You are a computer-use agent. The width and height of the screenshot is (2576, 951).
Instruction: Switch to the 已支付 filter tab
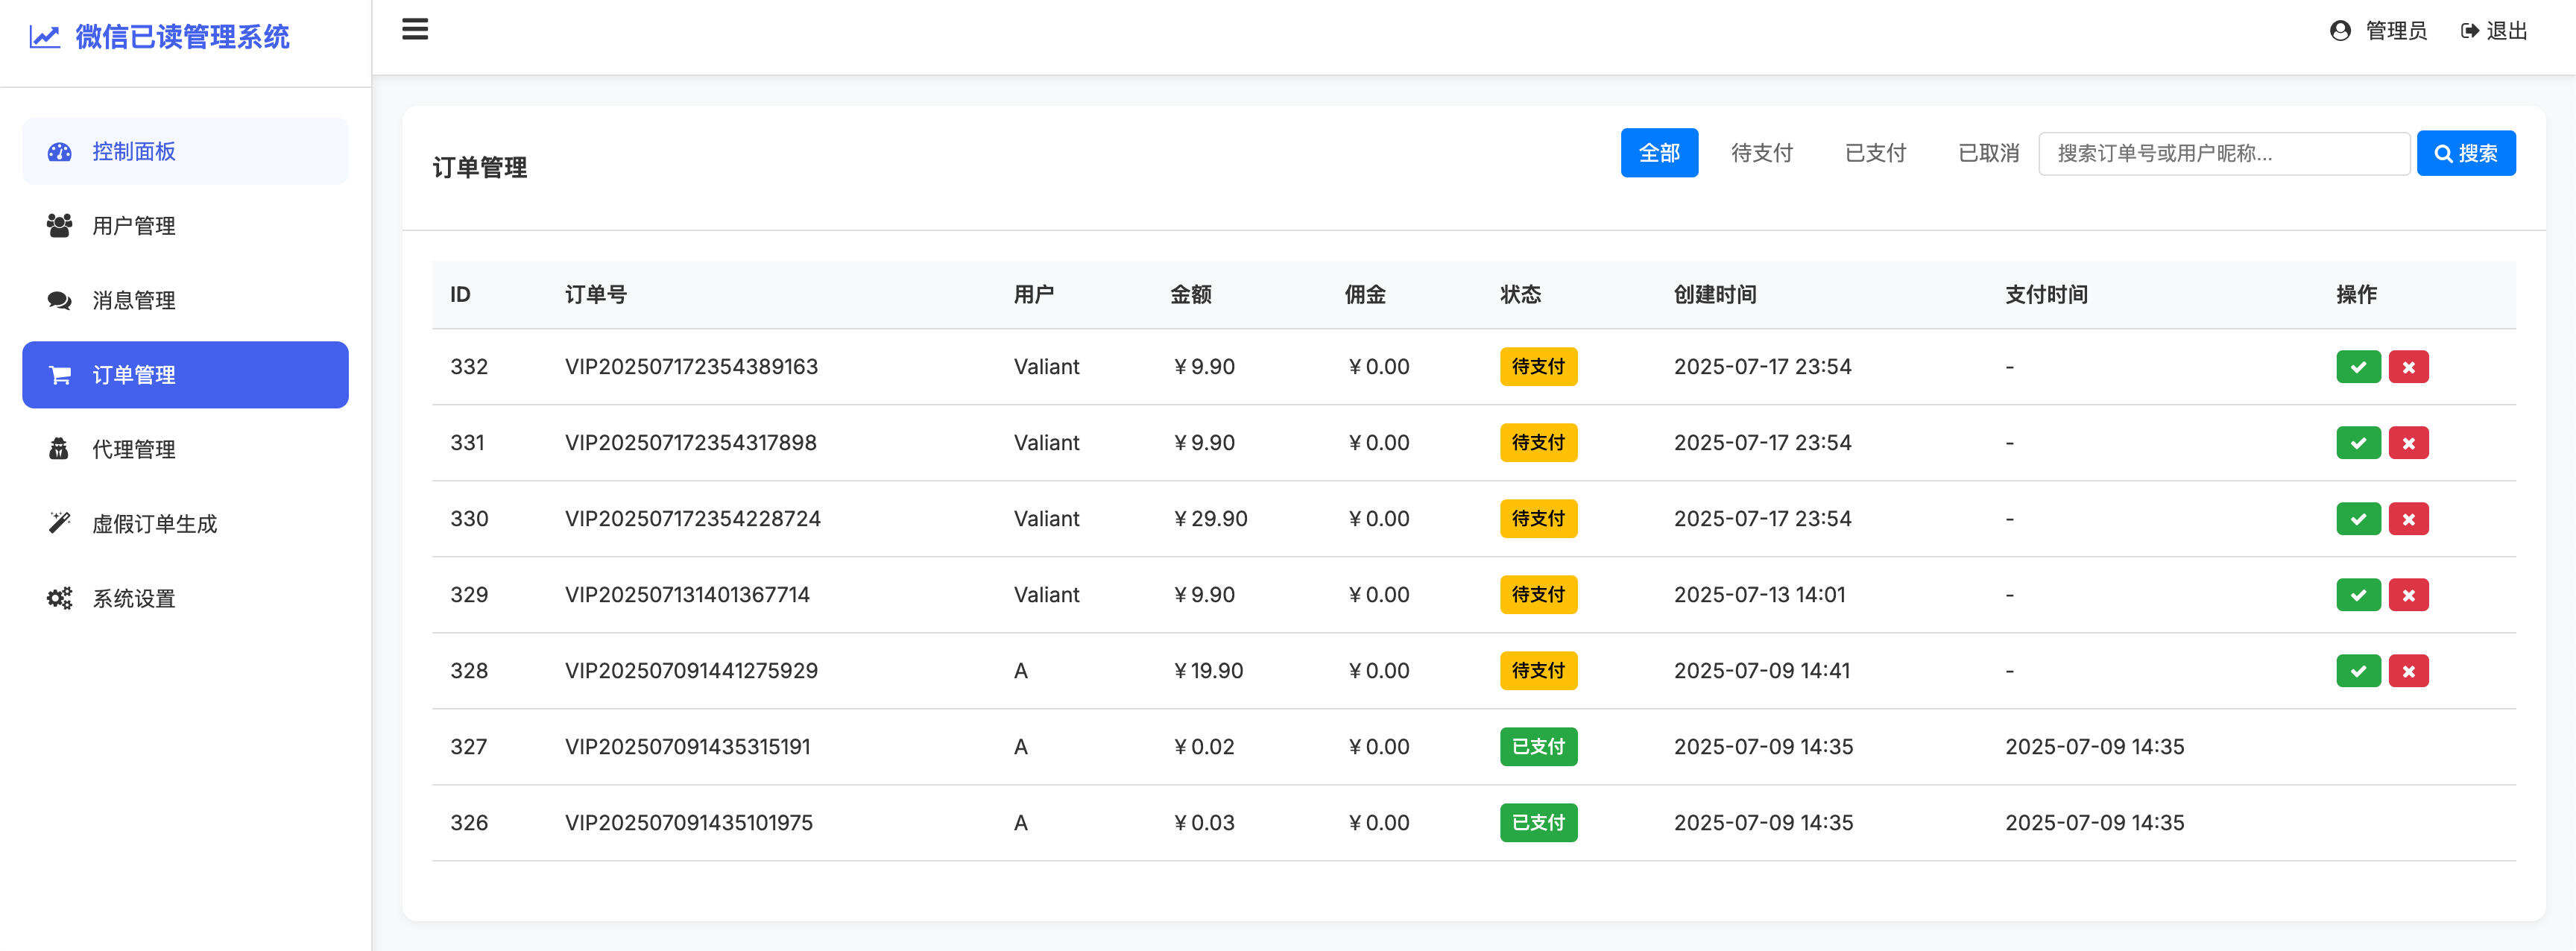pos(1875,152)
